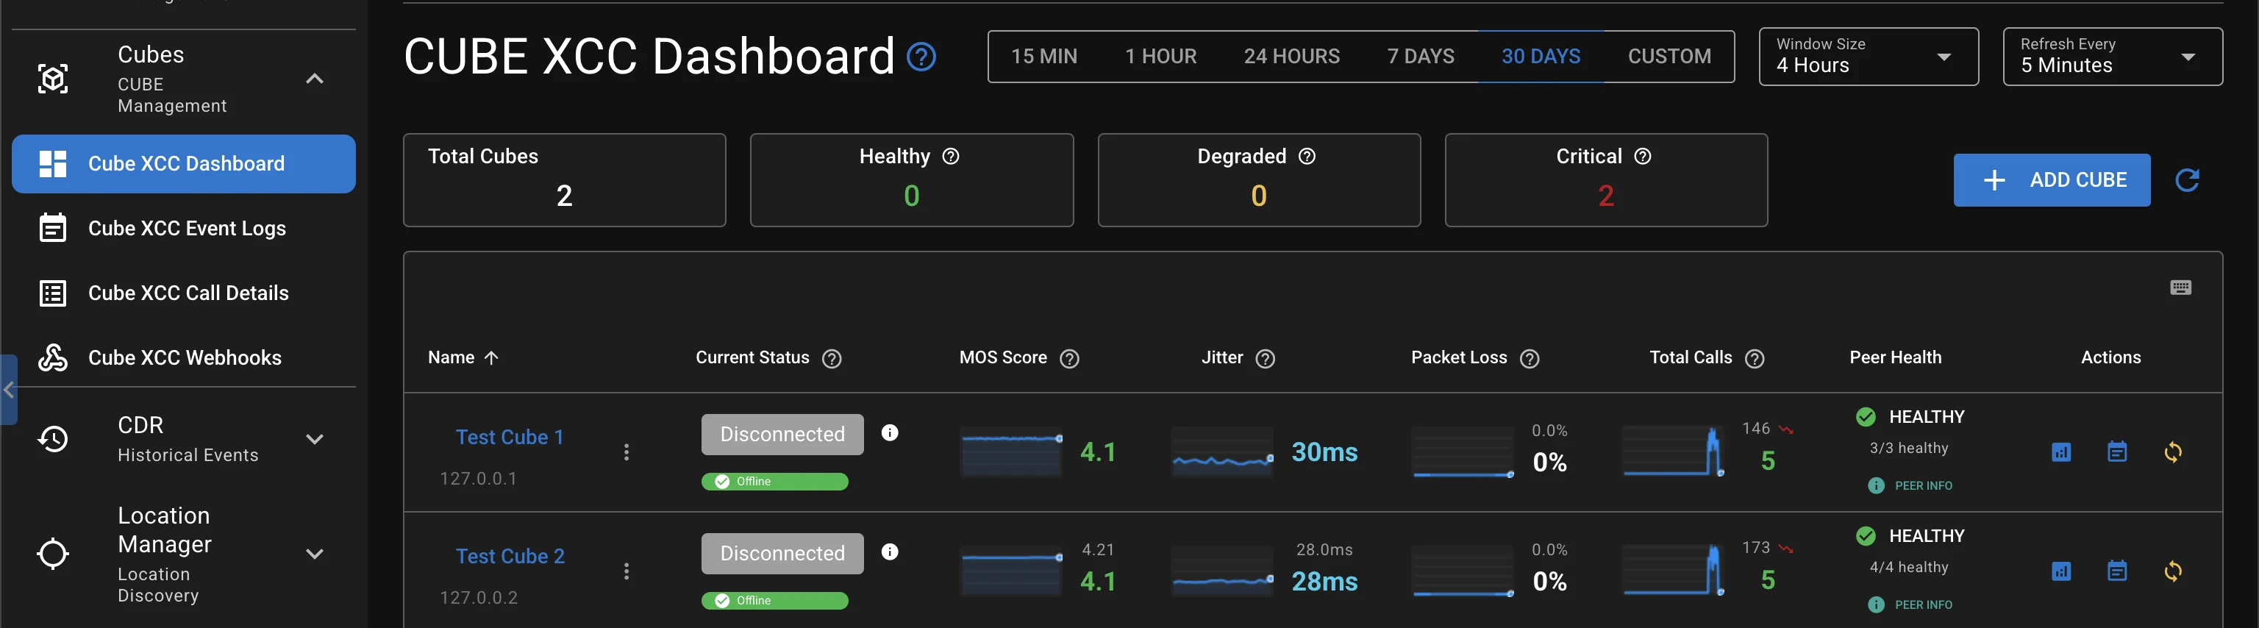Click the Packet Loss column help icon
Image resolution: width=2259 pixels, height=628 pixels.
(x=1530, y=359)
